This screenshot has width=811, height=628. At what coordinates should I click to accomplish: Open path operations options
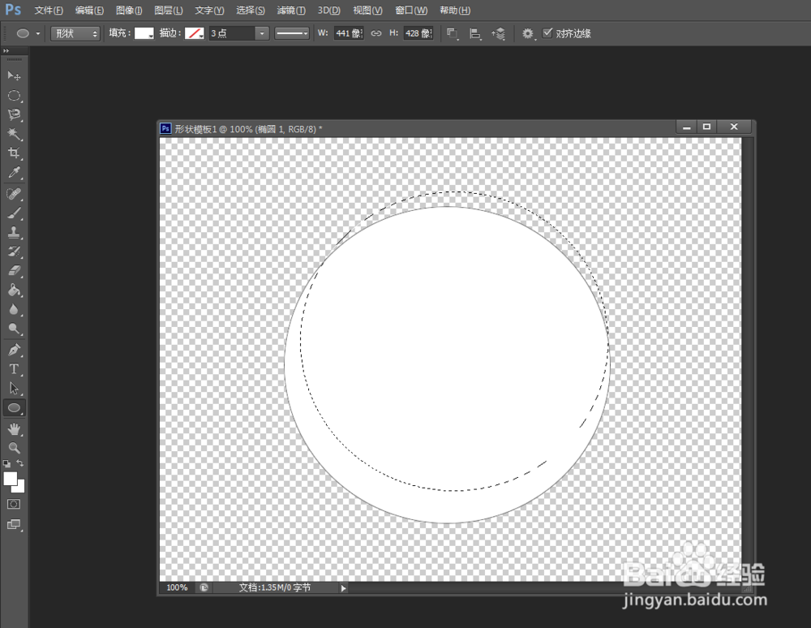coord(452,33)
